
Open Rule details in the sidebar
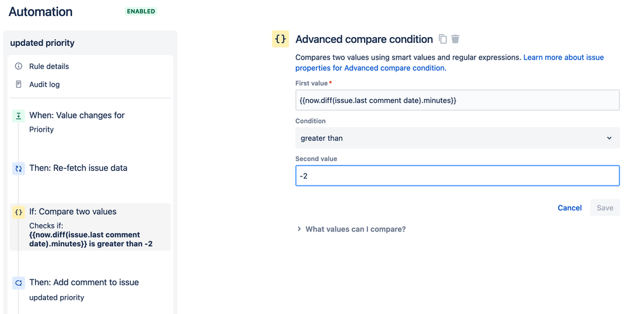[x=49, y=67]
